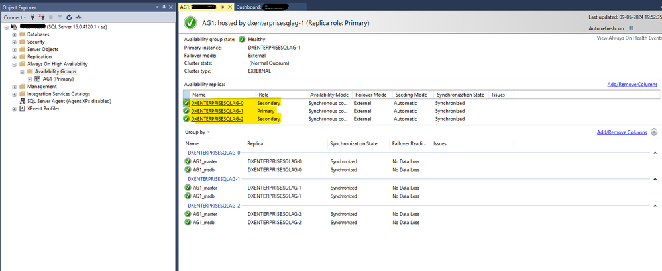Screen dimensions: 662x271
Task: Click Add/Remove Columns link above replica table
Action: pyautogui.click(x=632, y=84)
